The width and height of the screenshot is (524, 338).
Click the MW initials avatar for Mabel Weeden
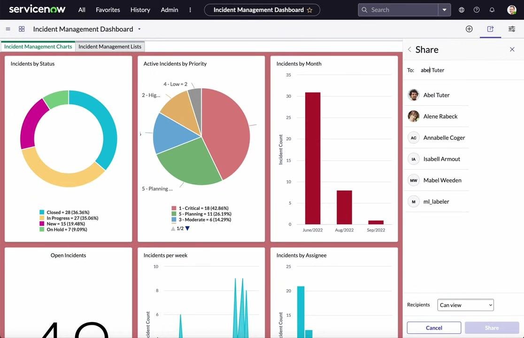click(413, 180)
